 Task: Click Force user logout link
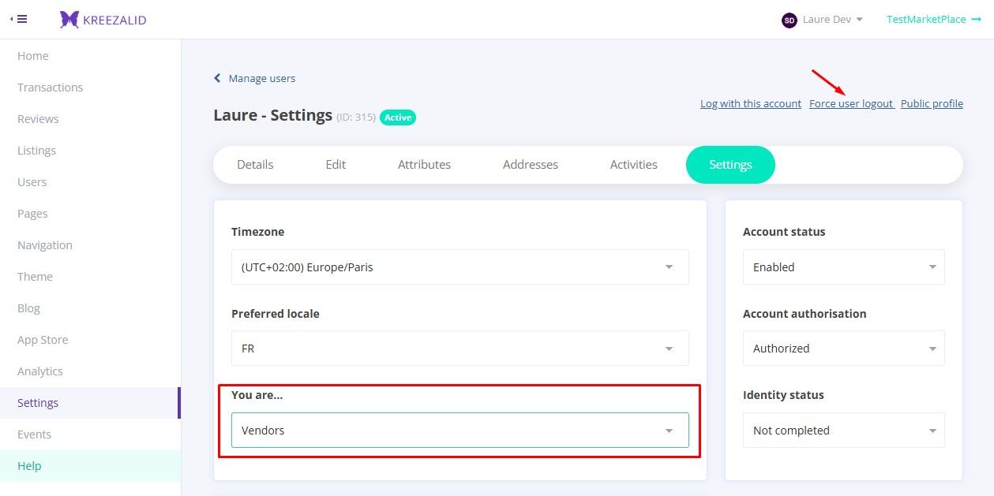[x=851, y=103]
